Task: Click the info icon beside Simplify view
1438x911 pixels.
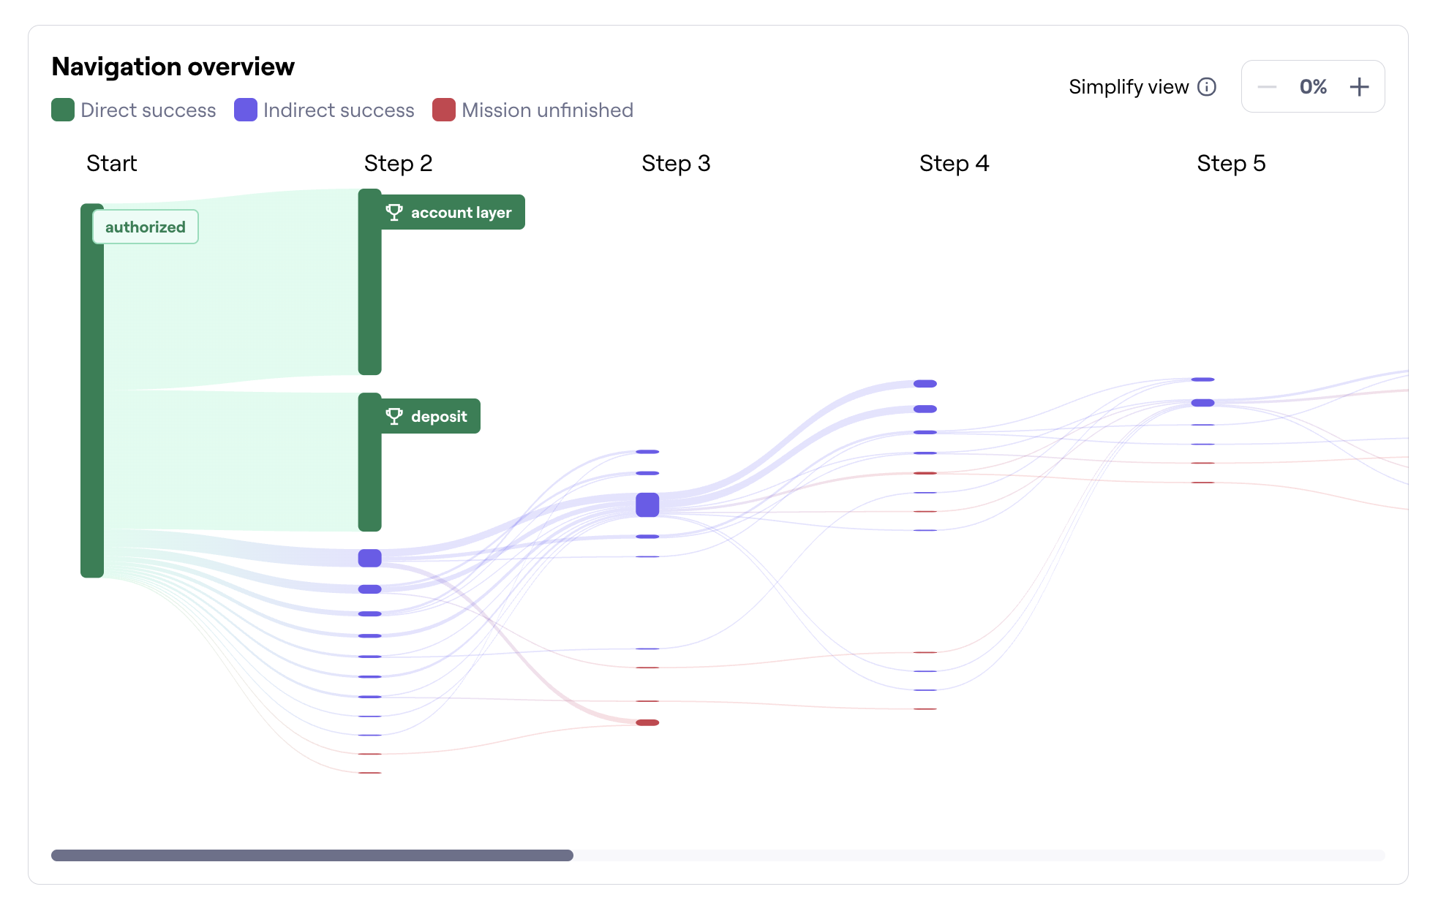Action: [1207, 87]
